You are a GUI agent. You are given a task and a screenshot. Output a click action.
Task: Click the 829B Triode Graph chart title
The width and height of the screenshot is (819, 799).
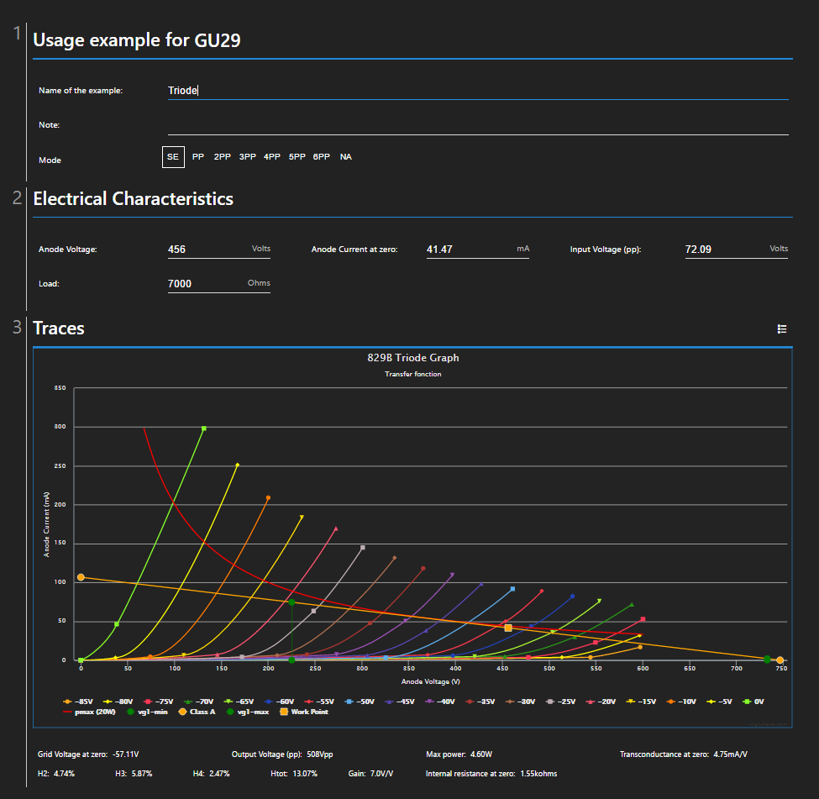coord(413,358)
